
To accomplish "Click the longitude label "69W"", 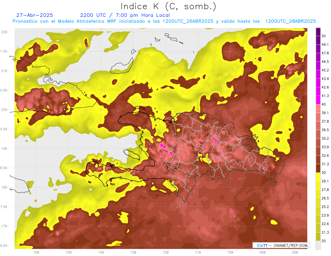I will (x=263, y=252).
